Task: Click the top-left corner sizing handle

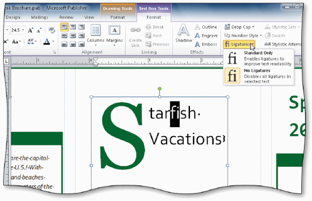Action: 92,97
